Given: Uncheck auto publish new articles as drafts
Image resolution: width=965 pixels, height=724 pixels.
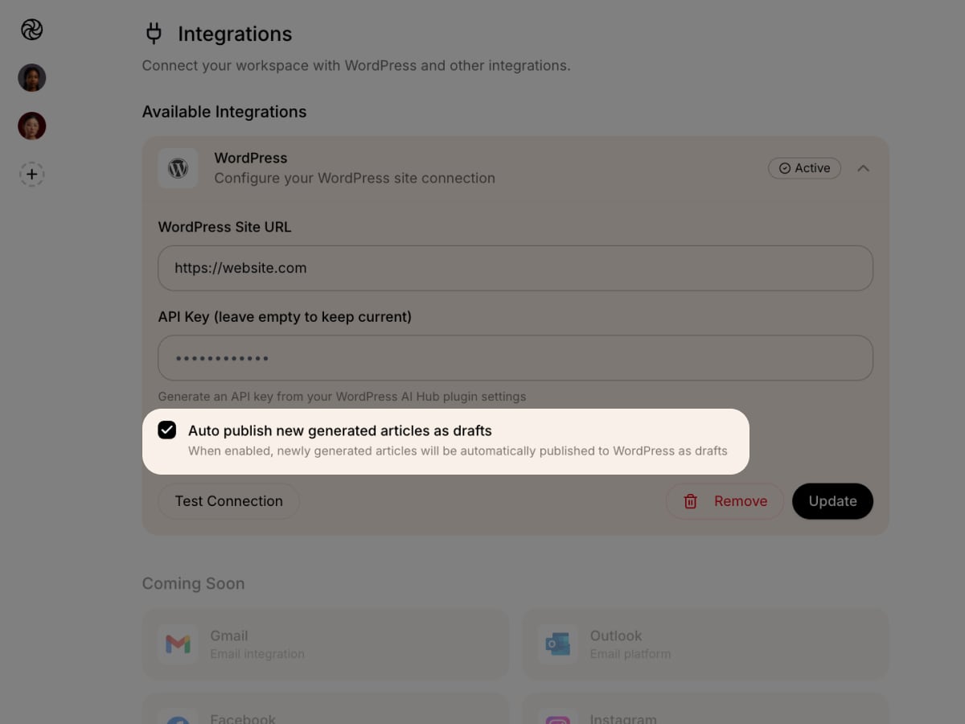Looking at the screenshot, I should coord(166,430).
